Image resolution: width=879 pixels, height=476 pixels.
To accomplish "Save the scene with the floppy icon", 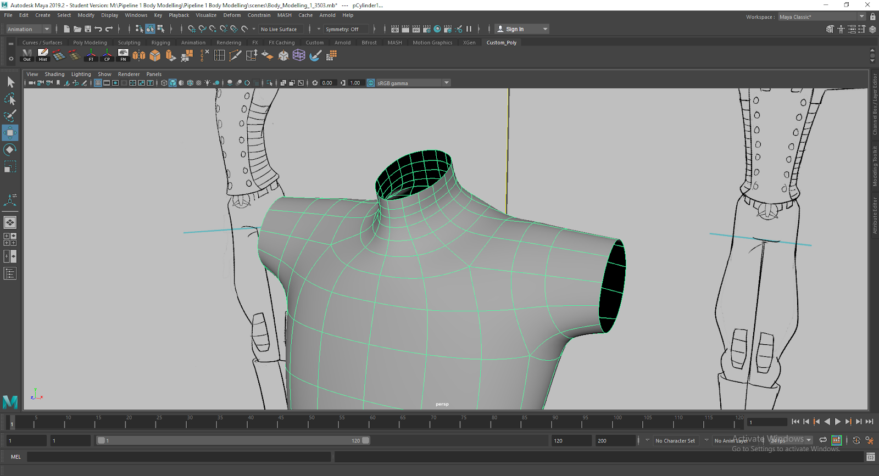I will pyautogui.click(x=88, y=29).
